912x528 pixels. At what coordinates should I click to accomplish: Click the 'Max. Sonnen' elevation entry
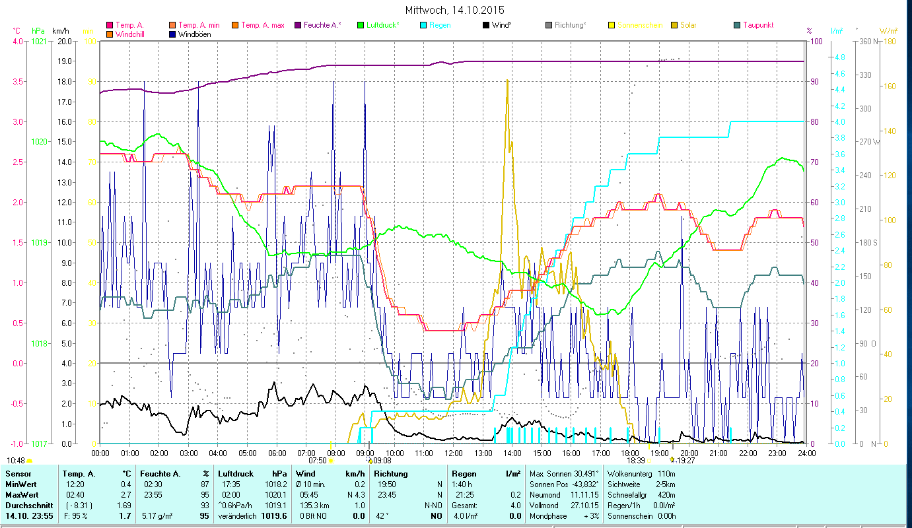pyautogui.click(x=564, y=473)
